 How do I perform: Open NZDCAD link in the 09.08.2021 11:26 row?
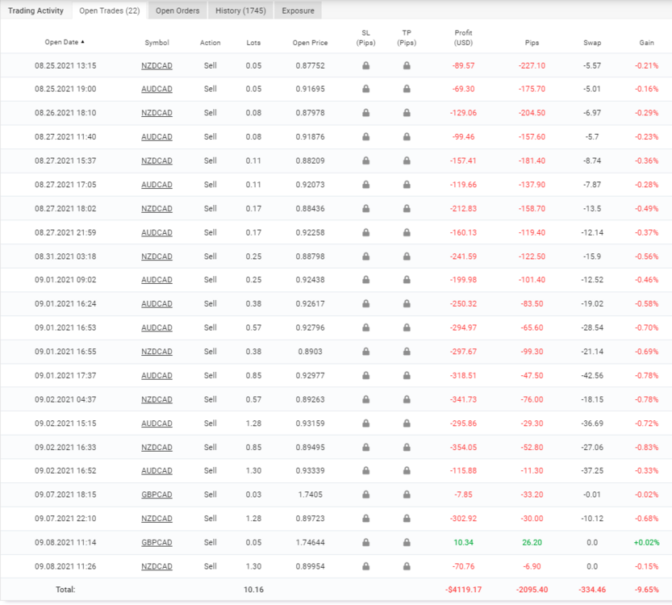tap(157, 567)
